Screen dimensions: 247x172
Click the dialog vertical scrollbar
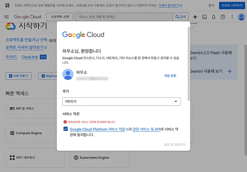pyautogui.click(x=189, y=64)
